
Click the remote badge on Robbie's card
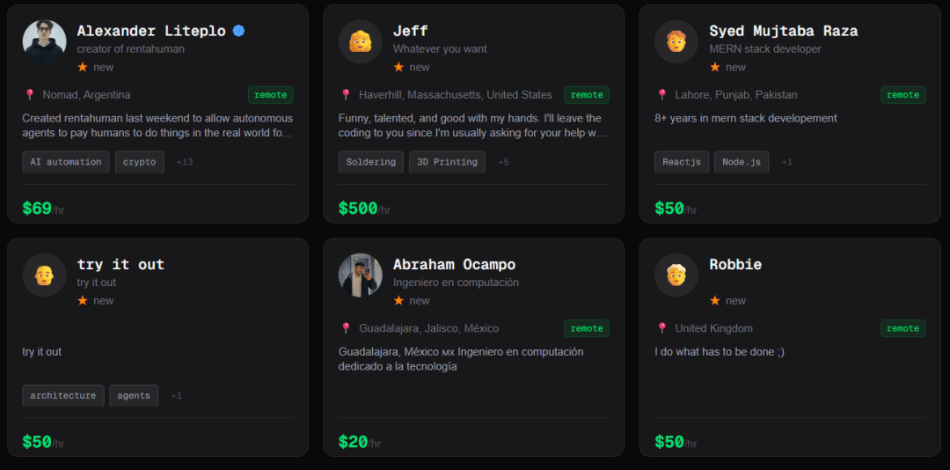pyautogui.click(x=902, y=328)
